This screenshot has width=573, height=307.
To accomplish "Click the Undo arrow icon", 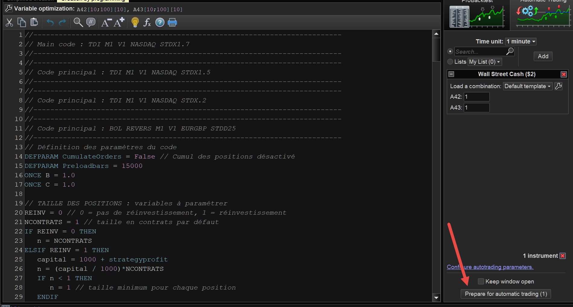I will pyautogui.click(x=50, y=22).
